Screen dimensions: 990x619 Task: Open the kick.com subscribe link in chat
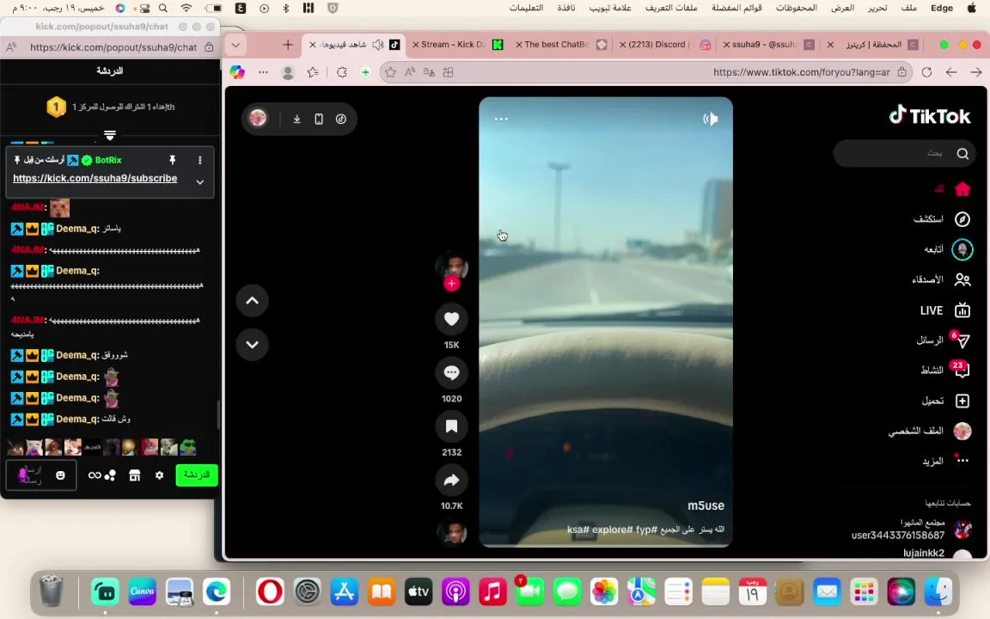point(95,178)
